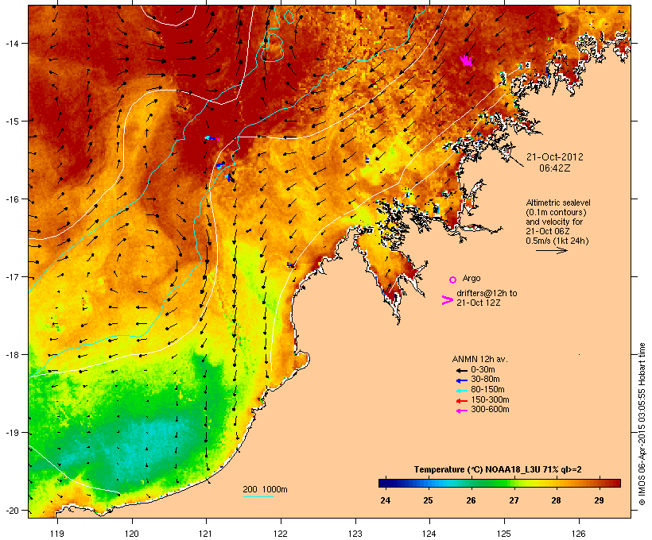Click the cyan 80-150m legend arrow
652x540 pixels.
[461, 391]
